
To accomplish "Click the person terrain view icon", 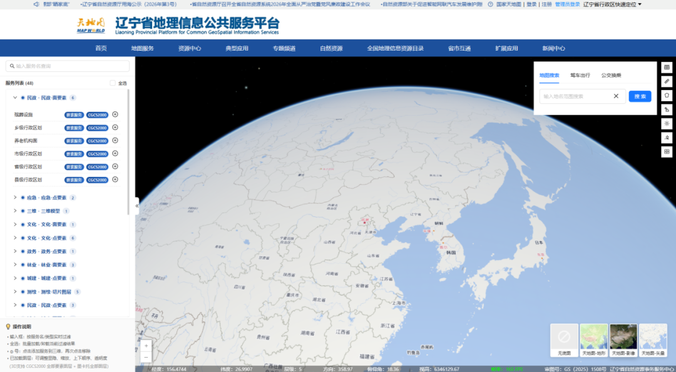I will [667, 138].
